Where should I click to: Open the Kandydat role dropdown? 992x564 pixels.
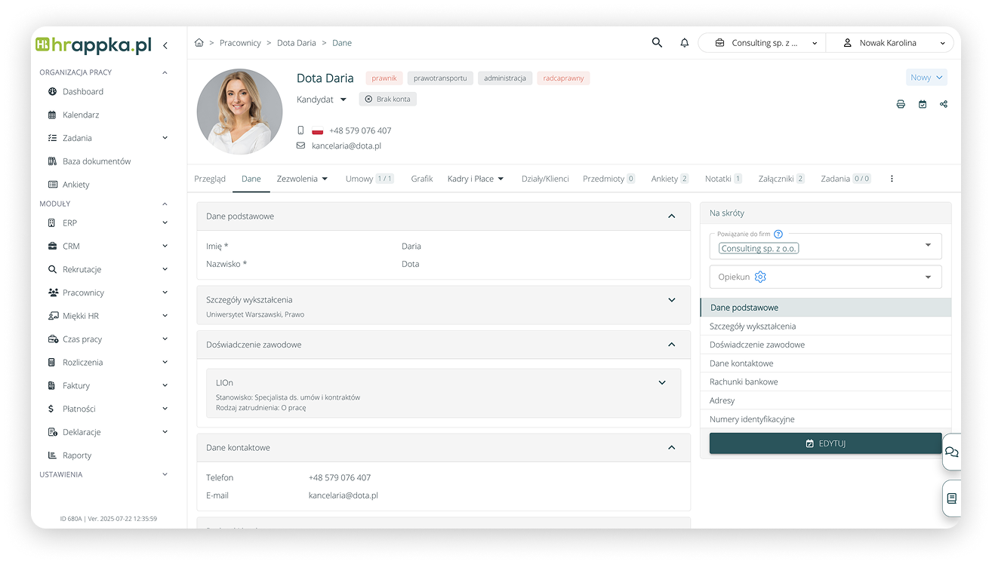(x=322, y=100)
